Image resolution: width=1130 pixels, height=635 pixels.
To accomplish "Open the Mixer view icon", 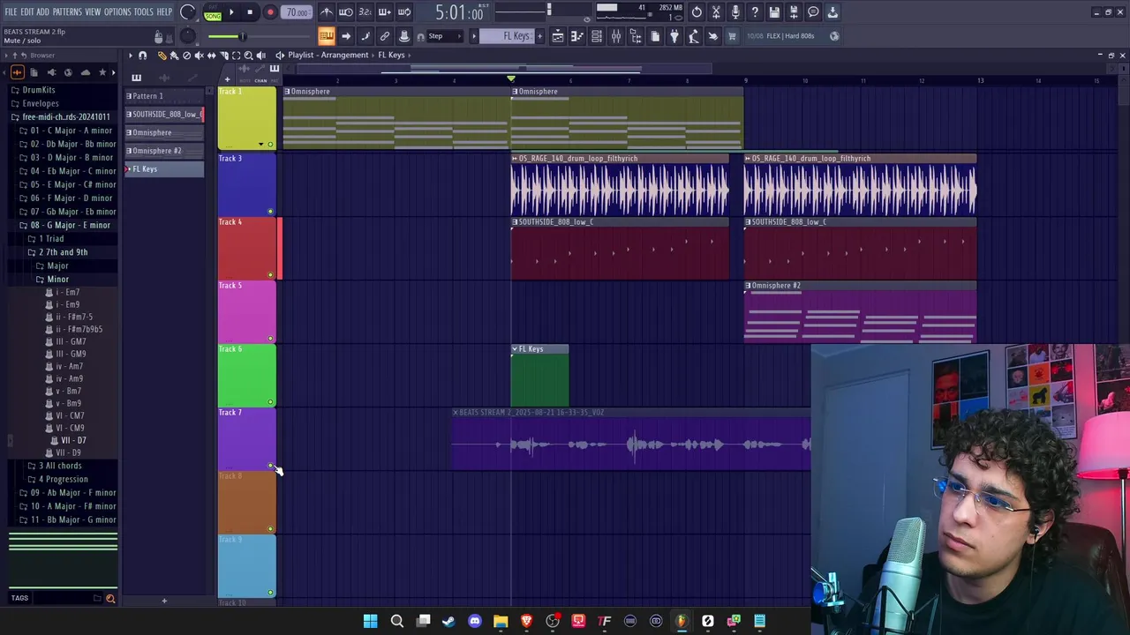I will pyautogui.click(x=616, y=36).
